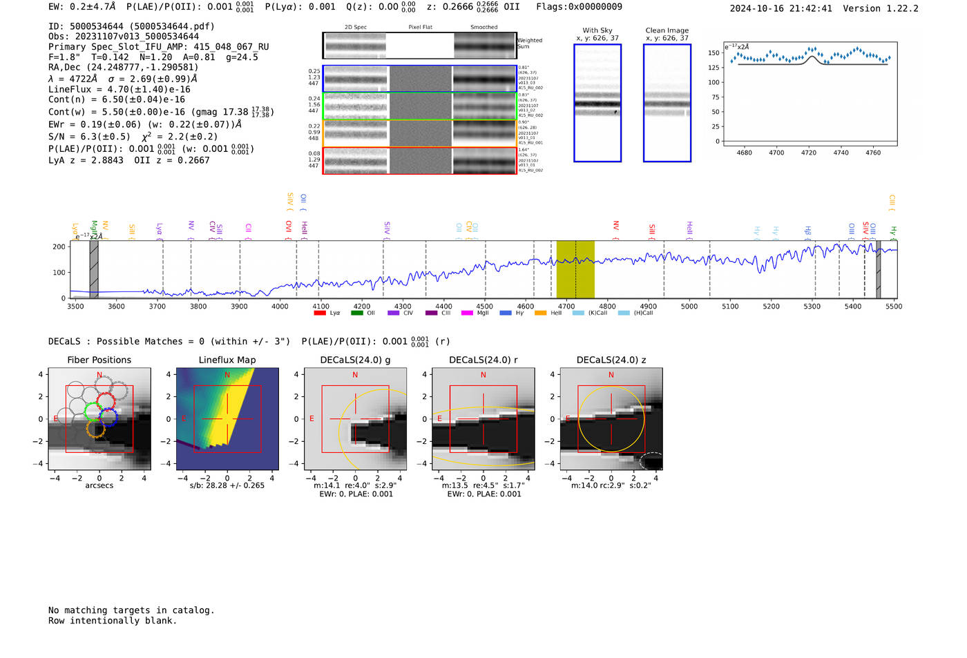
Task: Click the ID: 5000534644 (5000534644.pdf) text
Action: tap(131, 26)
